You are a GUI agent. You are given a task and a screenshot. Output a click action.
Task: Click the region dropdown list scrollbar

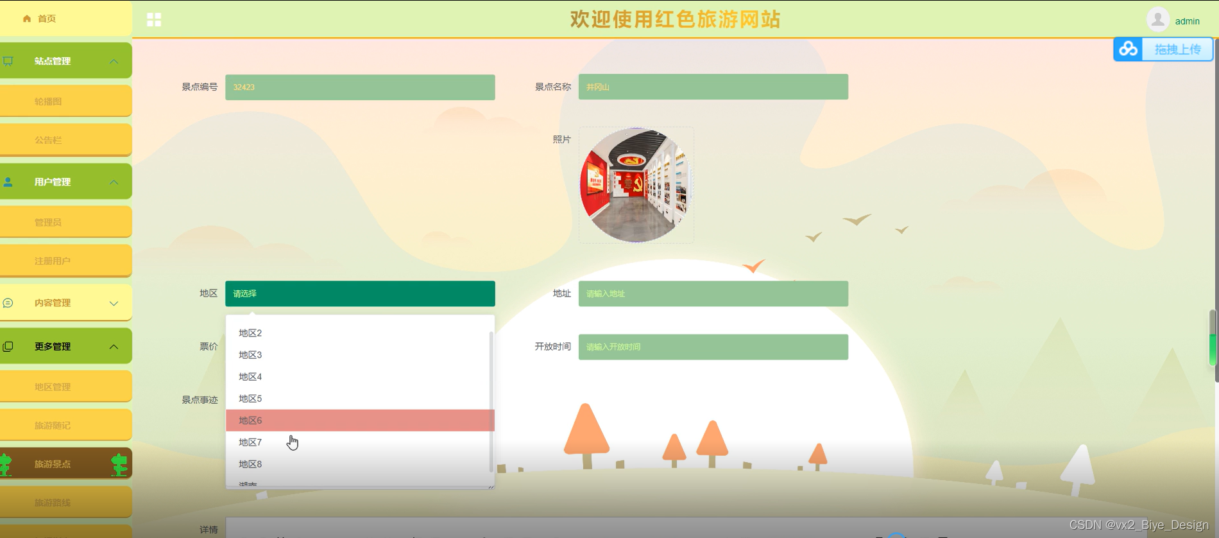[x=491, y=401]
